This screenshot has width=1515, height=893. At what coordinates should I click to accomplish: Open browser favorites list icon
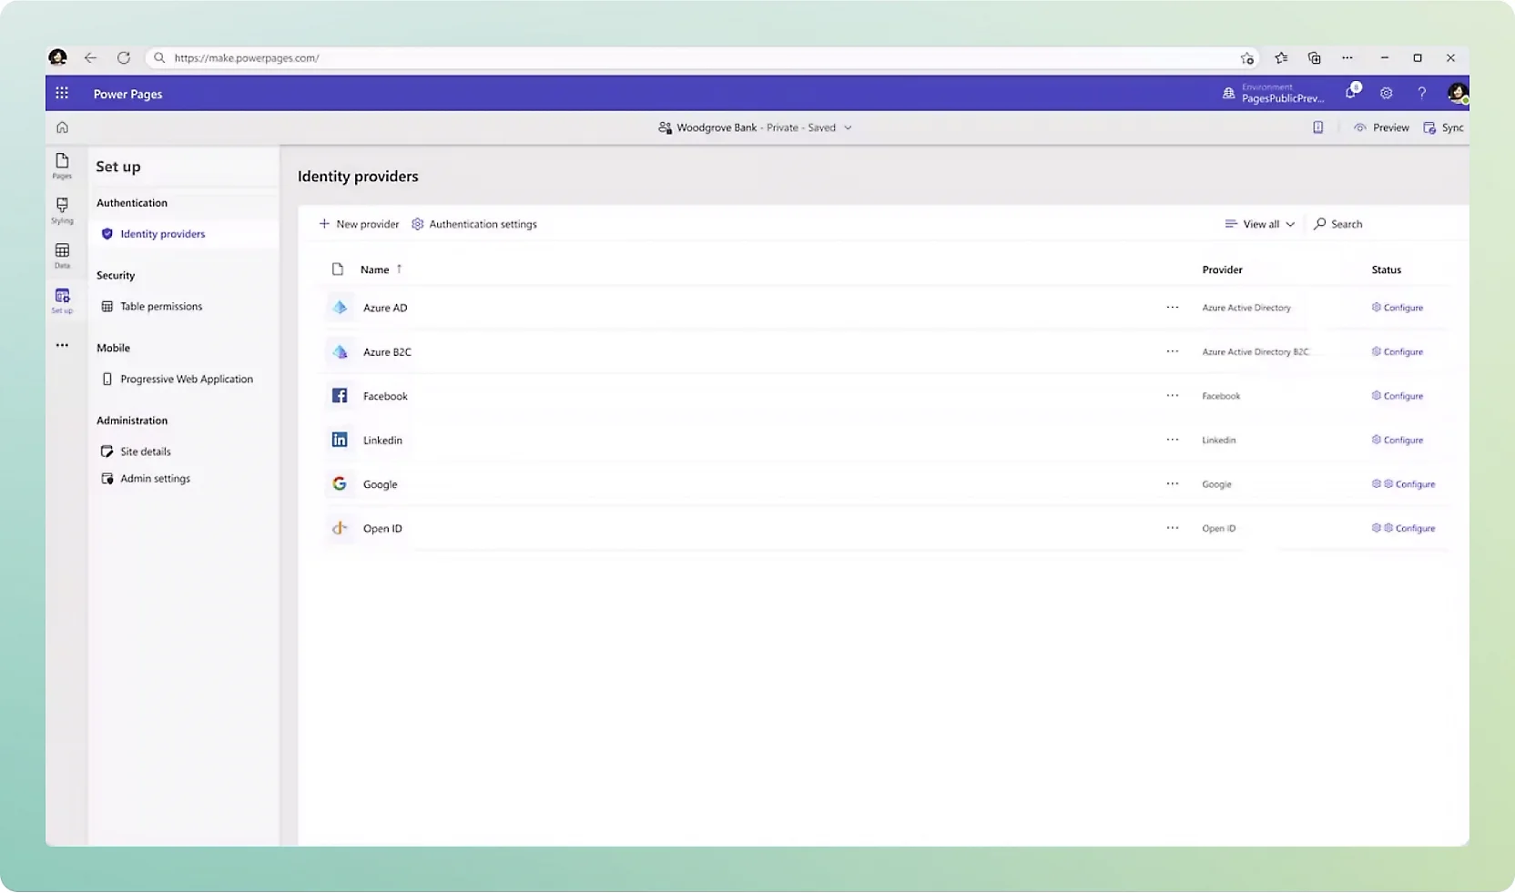point(1281,57)
